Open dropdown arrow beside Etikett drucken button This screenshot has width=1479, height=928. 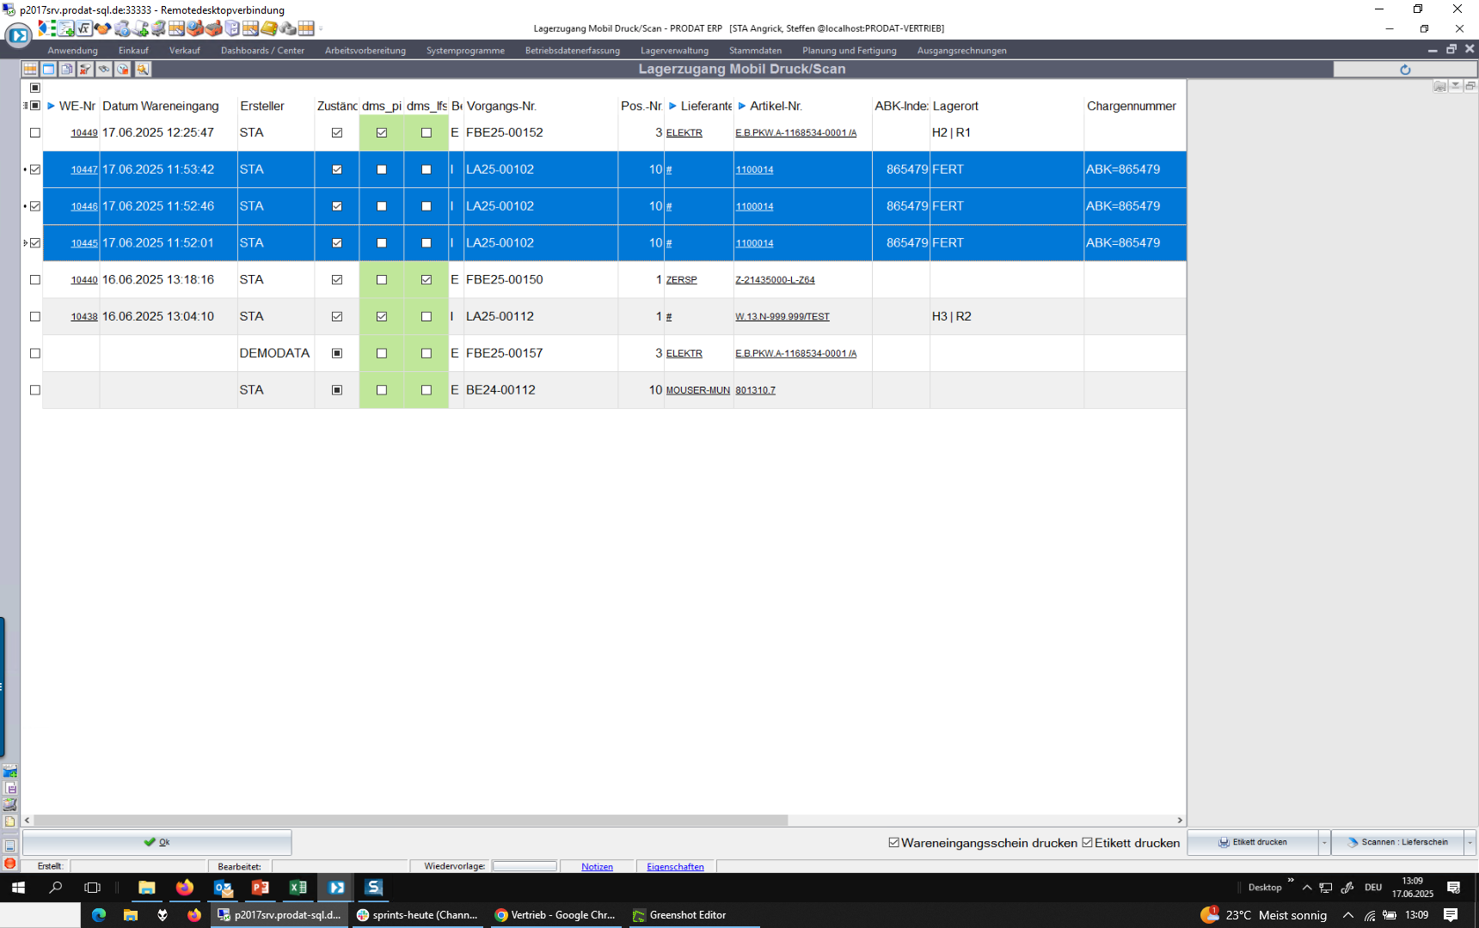click(1324, 843)
